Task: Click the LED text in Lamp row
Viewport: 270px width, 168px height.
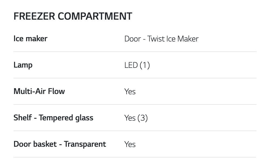Action: pos(131,65)
